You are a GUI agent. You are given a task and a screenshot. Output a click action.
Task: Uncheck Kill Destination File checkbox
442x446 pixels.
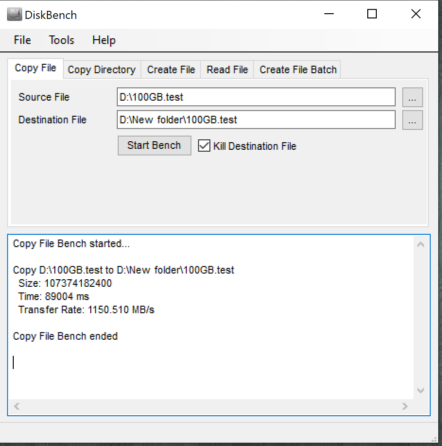point(204,146)
